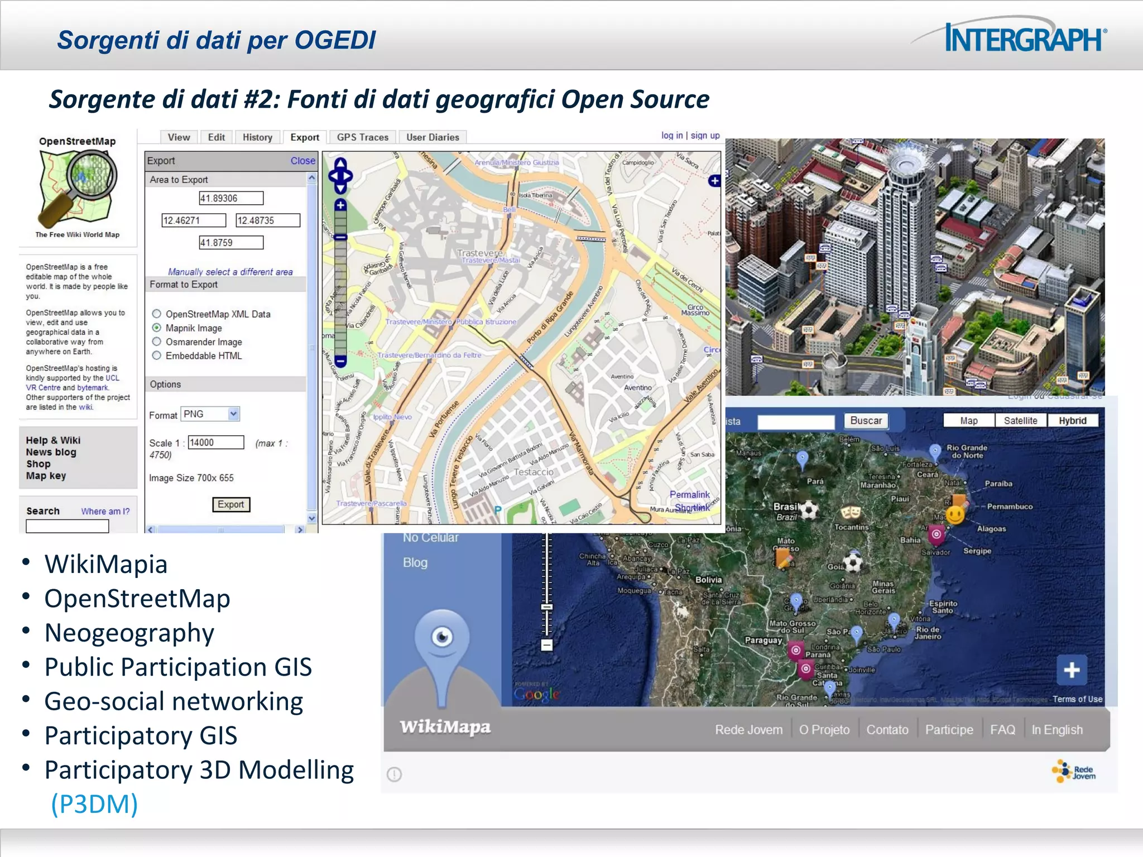The height and width of the screenshot is (857, 1143).
Task: Click the OpenStreetMap zoom slider handle
Action: pyautogui.click(x=340, y=237)
